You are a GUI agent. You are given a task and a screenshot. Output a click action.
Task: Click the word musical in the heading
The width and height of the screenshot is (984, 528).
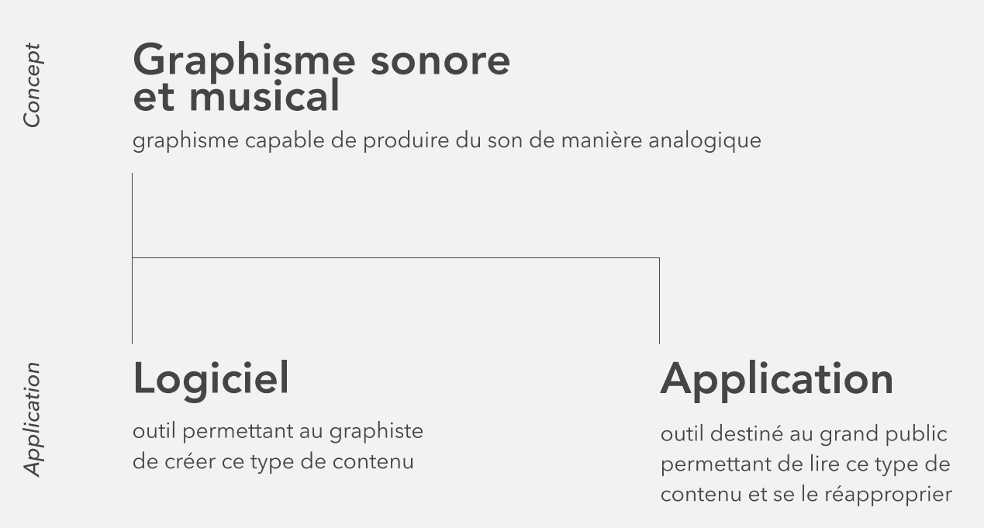click(x=264, y=98)
